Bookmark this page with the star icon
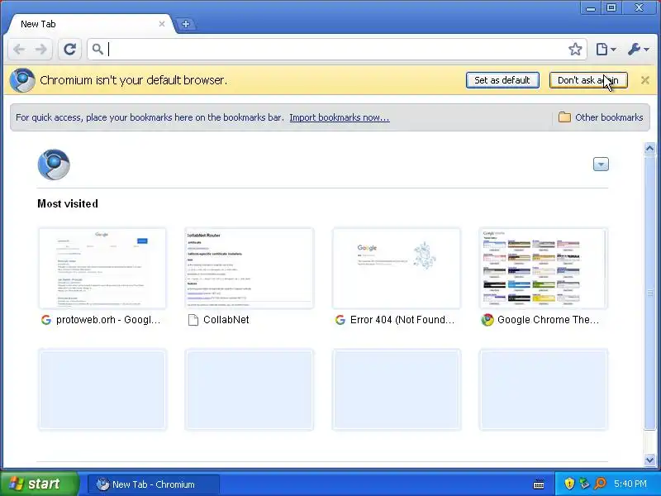The height and width of the screenshot is (496, 661). click(575, 50)
